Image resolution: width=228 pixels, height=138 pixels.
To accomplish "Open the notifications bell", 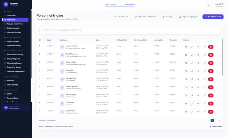I will 208,5.
